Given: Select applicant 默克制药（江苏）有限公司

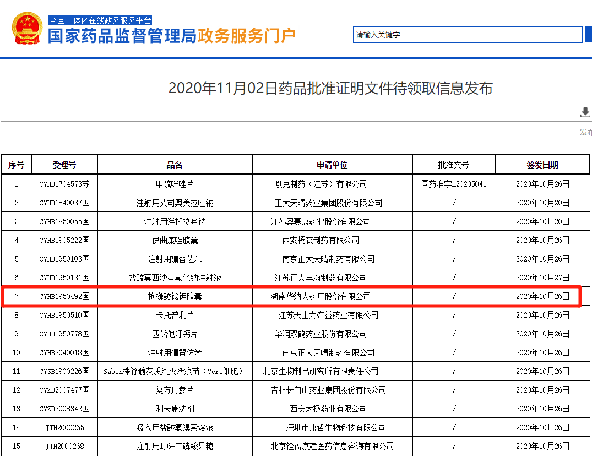Looking at the screenshot, I should (321, 184).
